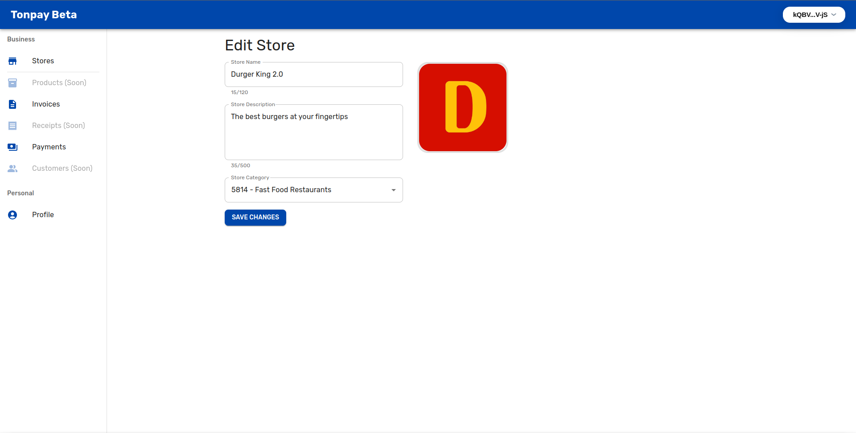The image size is (856, 433).
Task: Click the Receipts list icon
Action: point(12,125)
